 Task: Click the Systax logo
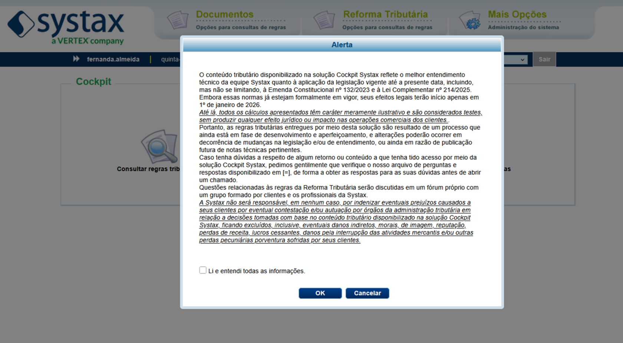click(x=66, y=28)
